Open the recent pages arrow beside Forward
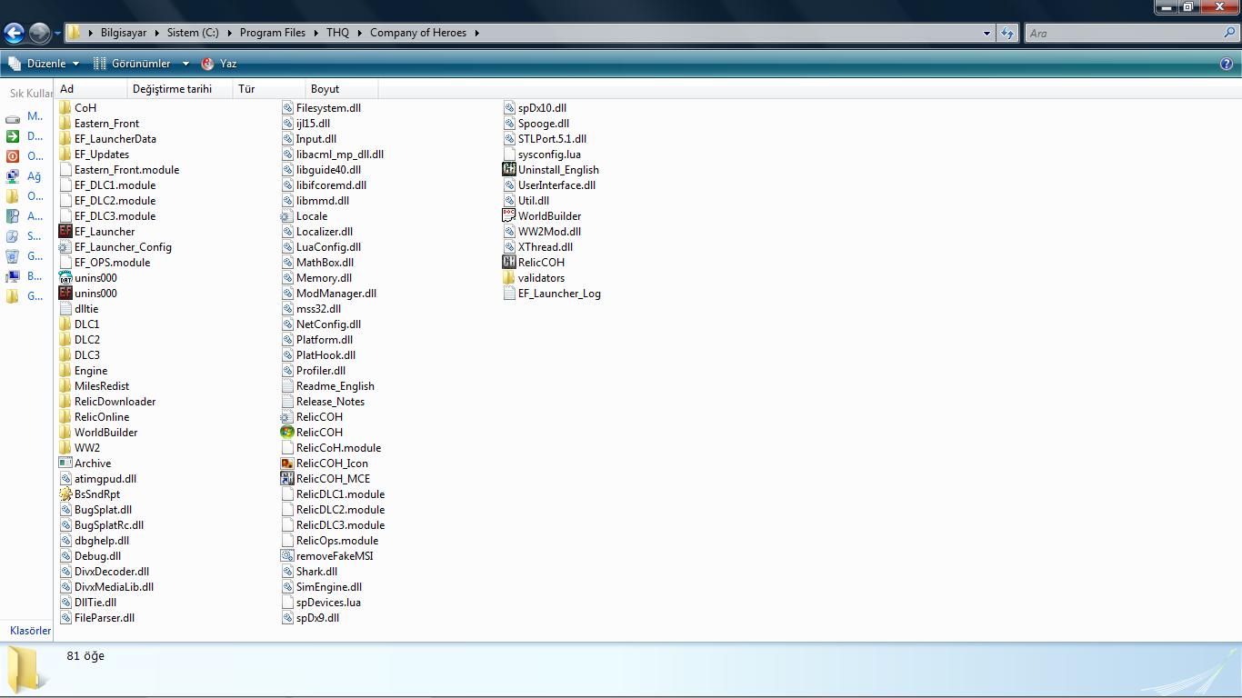The width and height of the screenshot is (1242, 698). (x=57, y=34)
